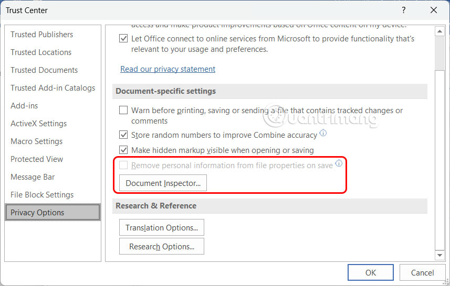Toggle Store random numbers for Combine accuracy

pyautogui.click(x=123, y=135)
